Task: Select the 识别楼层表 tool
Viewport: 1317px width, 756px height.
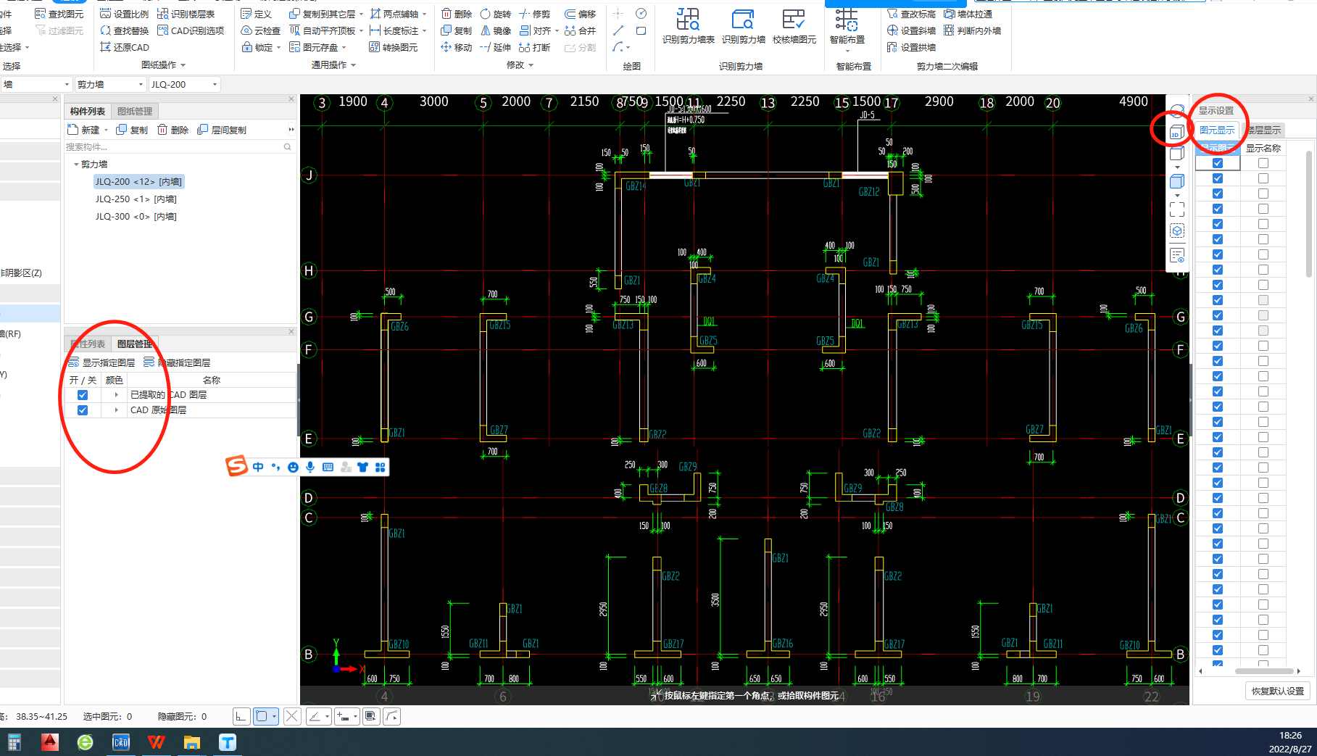Action: 186,14
